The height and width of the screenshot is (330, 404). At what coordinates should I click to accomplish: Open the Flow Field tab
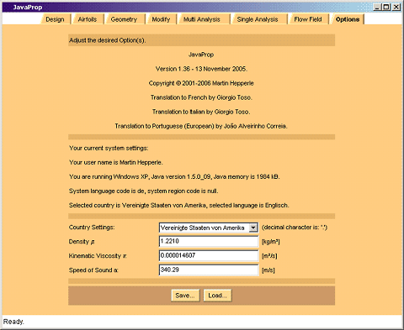308,19
